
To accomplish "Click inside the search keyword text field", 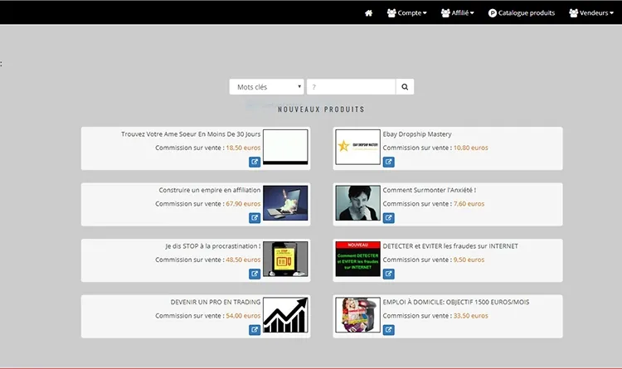I will tap(351, 86).
